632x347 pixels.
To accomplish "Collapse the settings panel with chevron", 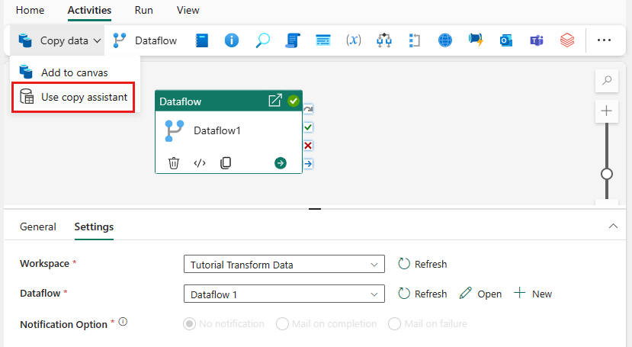I will click(613, 227).
